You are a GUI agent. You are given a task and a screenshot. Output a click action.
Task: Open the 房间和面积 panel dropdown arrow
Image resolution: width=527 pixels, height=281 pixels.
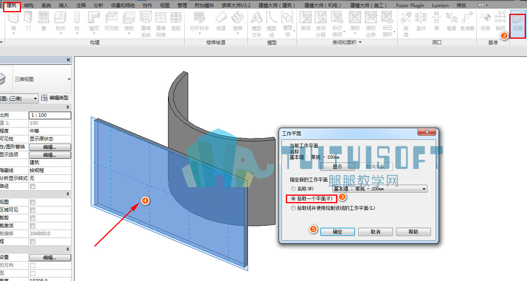tap(360, 42)
